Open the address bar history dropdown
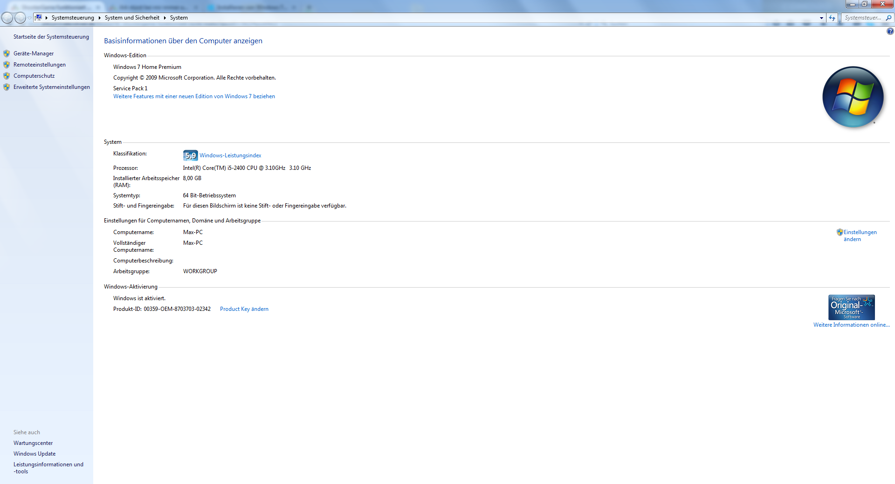The height and width of the screenshot is (484, 895). [821, 18]
